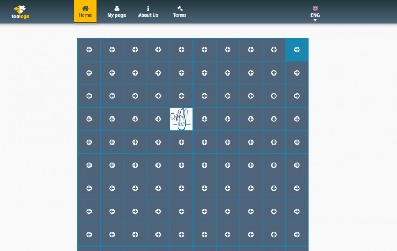Add logo in eighth row, last column cell
397x251 pixels.
pyautogui.click(x=297, y=211)
